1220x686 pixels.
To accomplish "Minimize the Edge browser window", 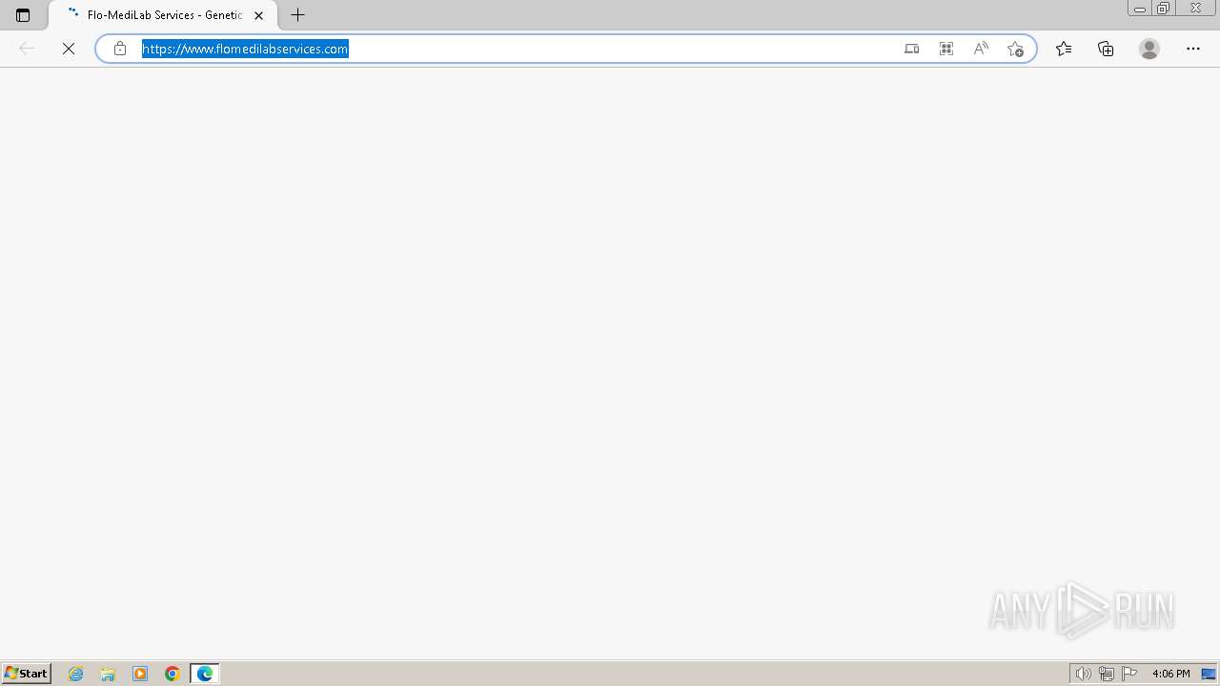I will point(1140,9).
